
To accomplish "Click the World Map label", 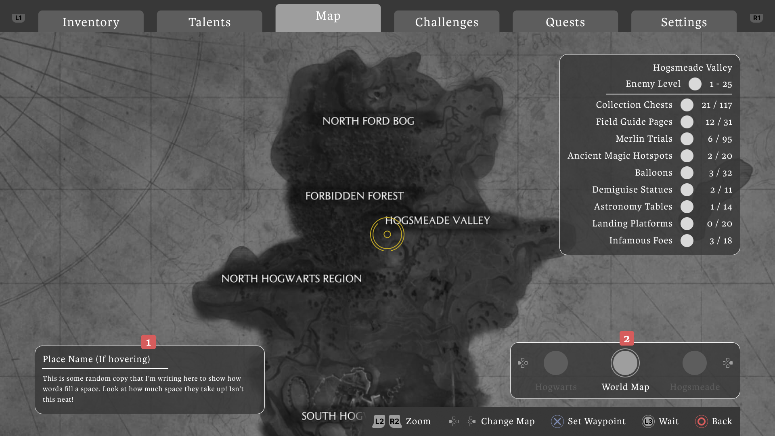I will [x=625, y=386].
